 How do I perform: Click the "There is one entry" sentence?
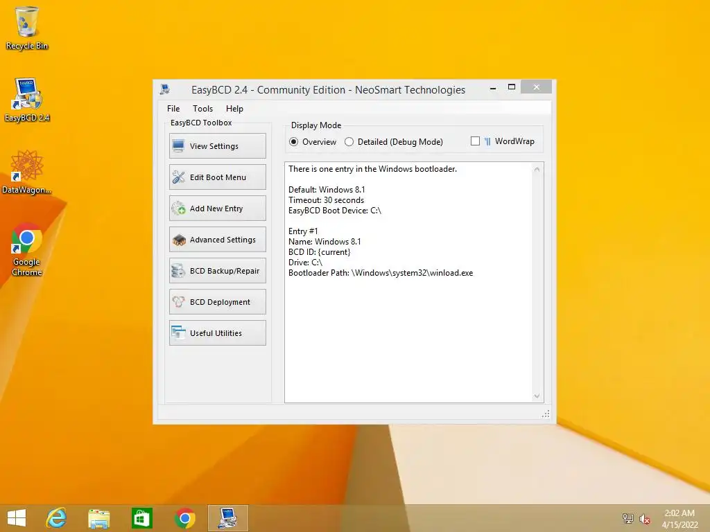click(372, 169)
